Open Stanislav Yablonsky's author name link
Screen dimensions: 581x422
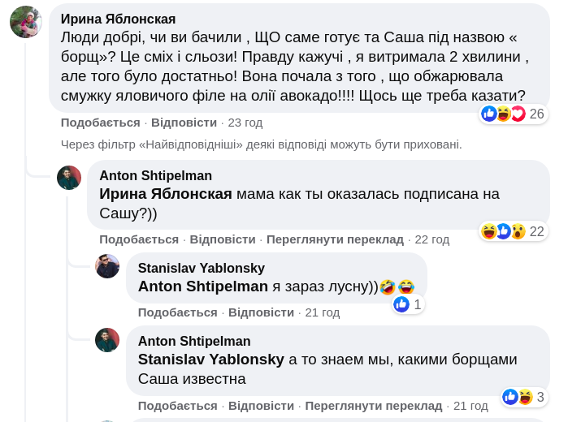coord(202,268)
